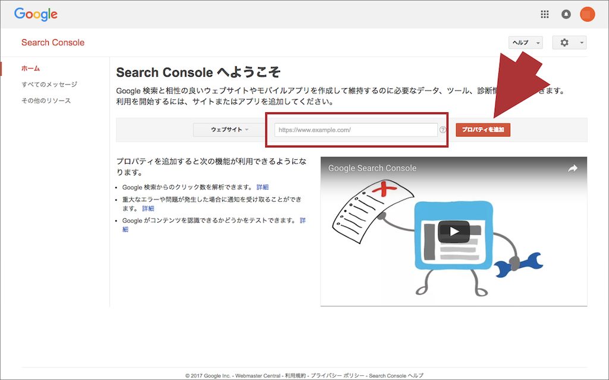Open the notifications bell icon
609x380 pixels.
pyautogui.click(x=566, y=14)
